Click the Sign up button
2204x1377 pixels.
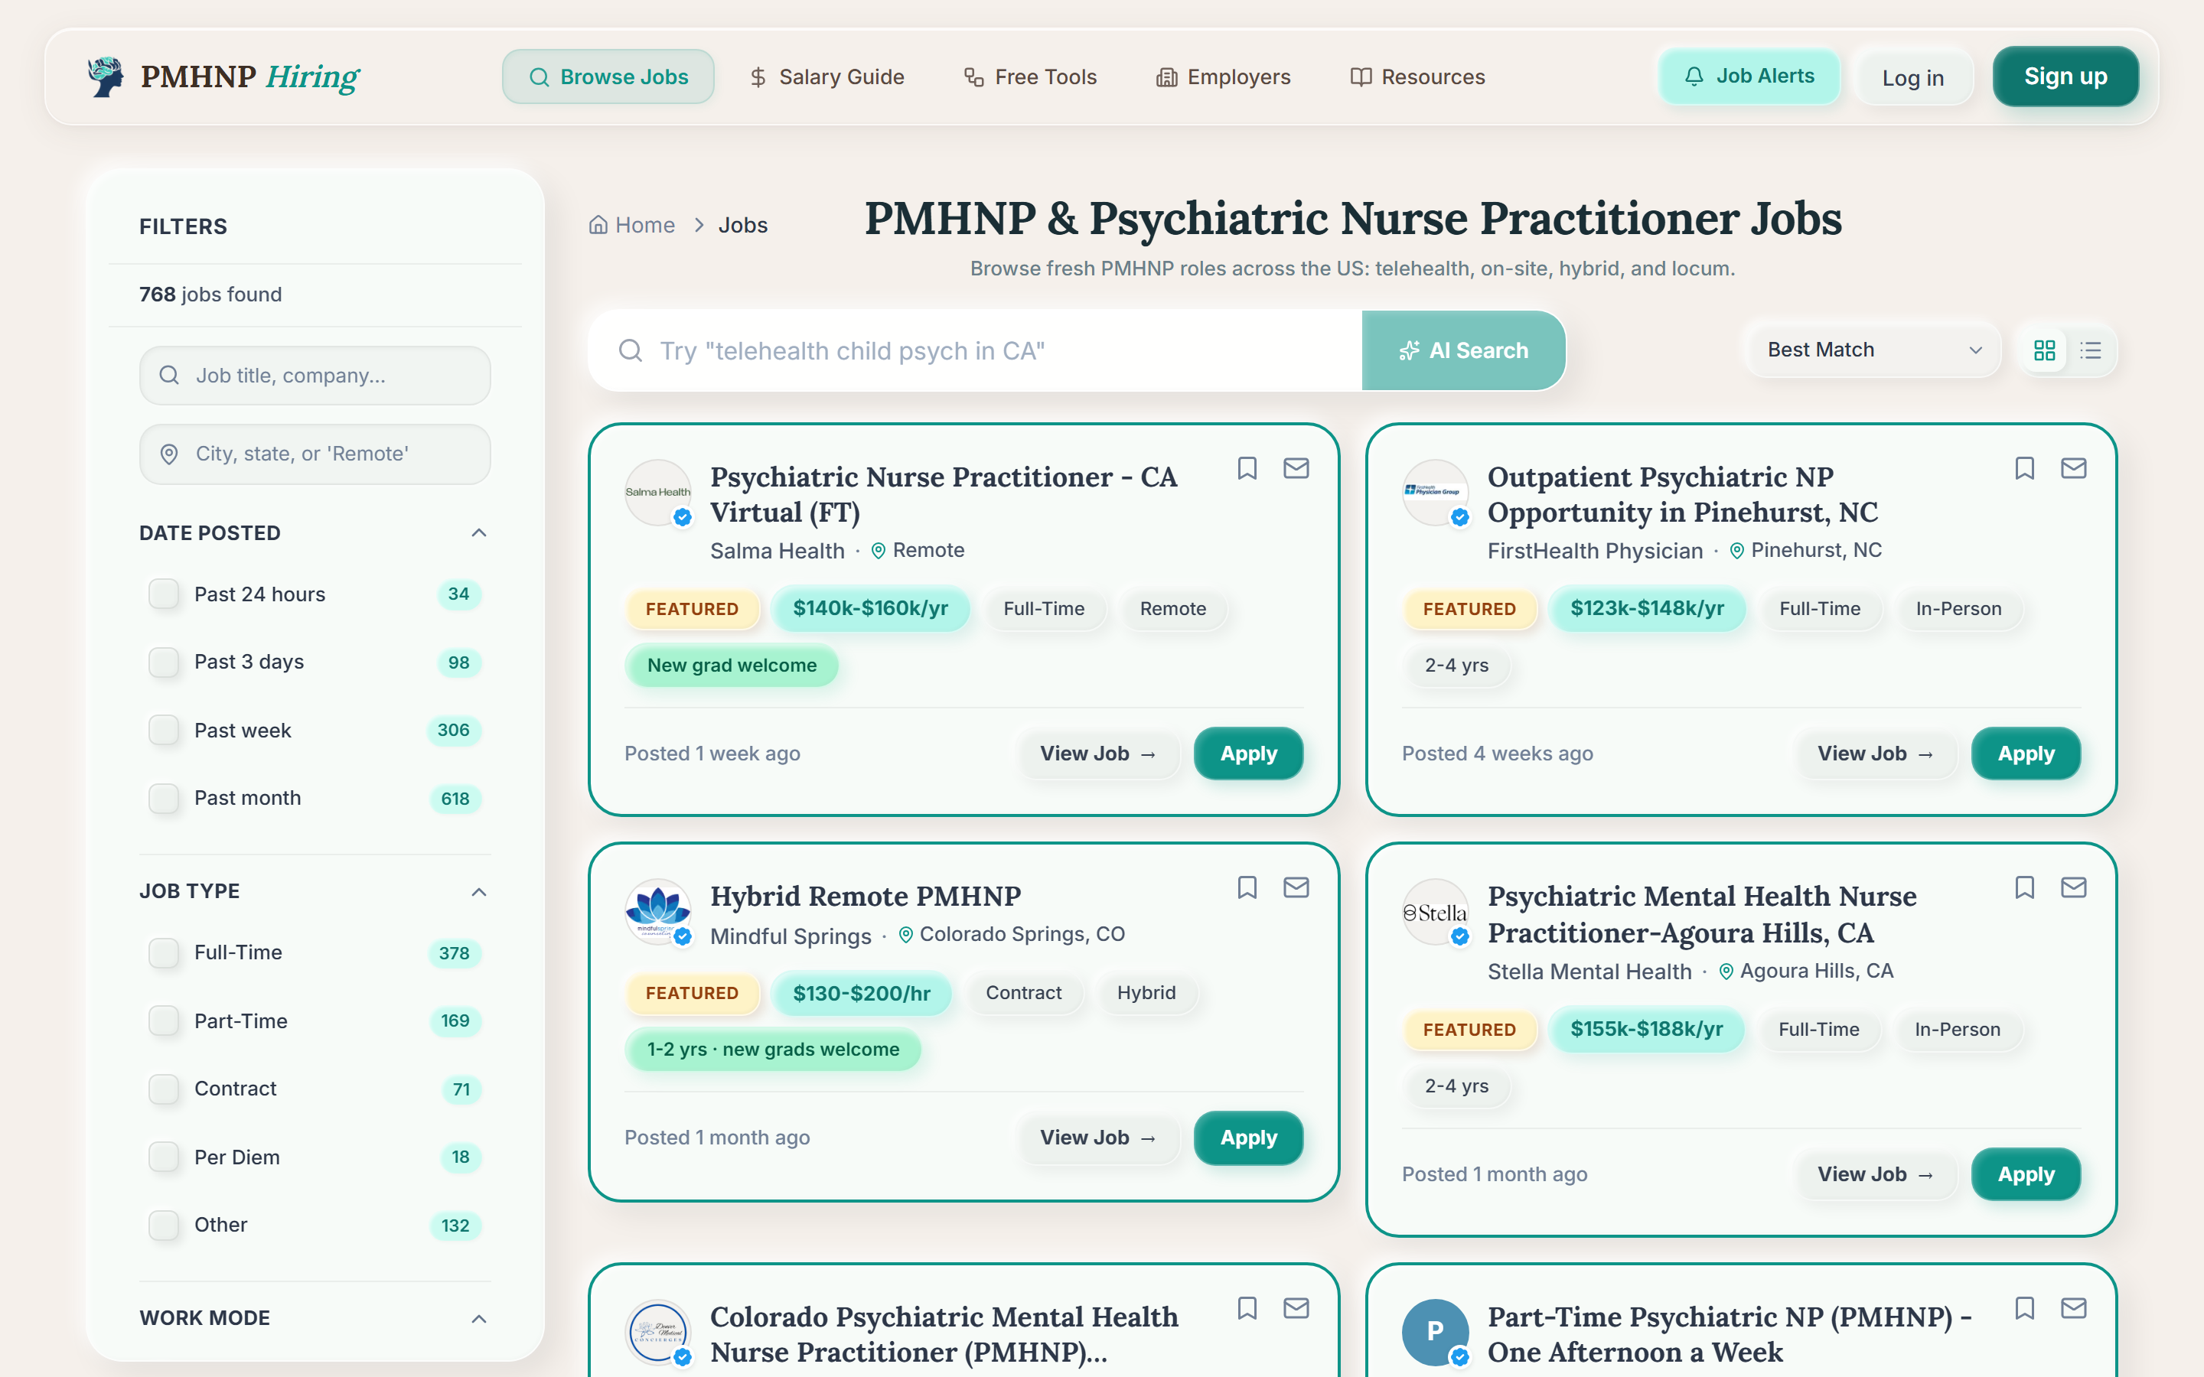click(2065, 76)
